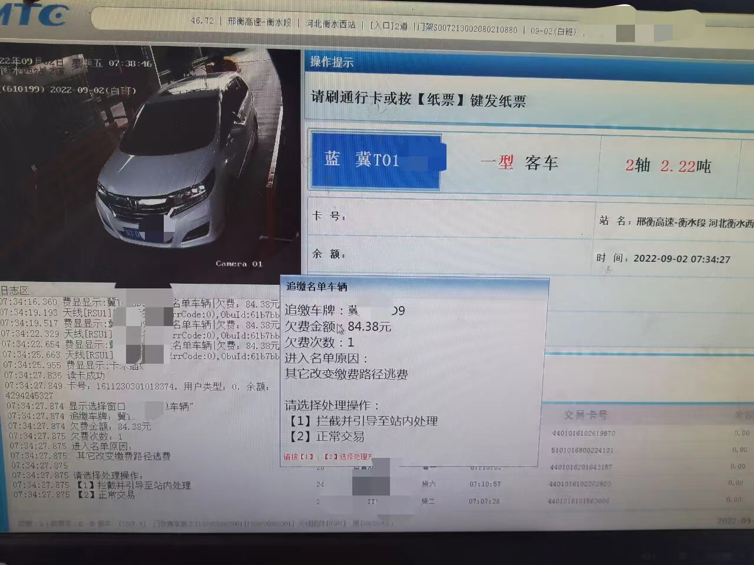This screenshot has height=565, width=754.
Task: Click the 交易卡号 column header
Action: (585, 414)
